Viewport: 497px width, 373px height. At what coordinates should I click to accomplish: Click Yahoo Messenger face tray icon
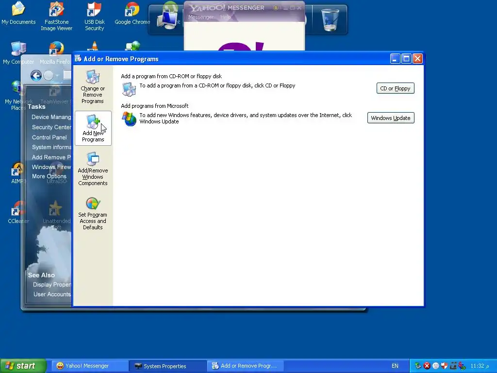pos(435,366)
